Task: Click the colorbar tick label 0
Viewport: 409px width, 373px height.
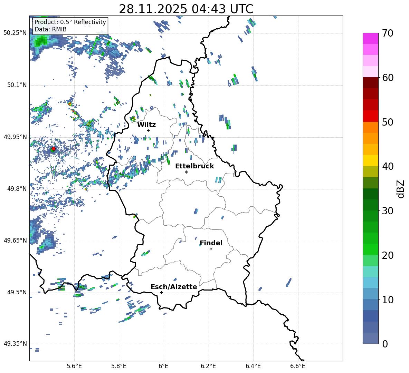Action: pos(385,344)
